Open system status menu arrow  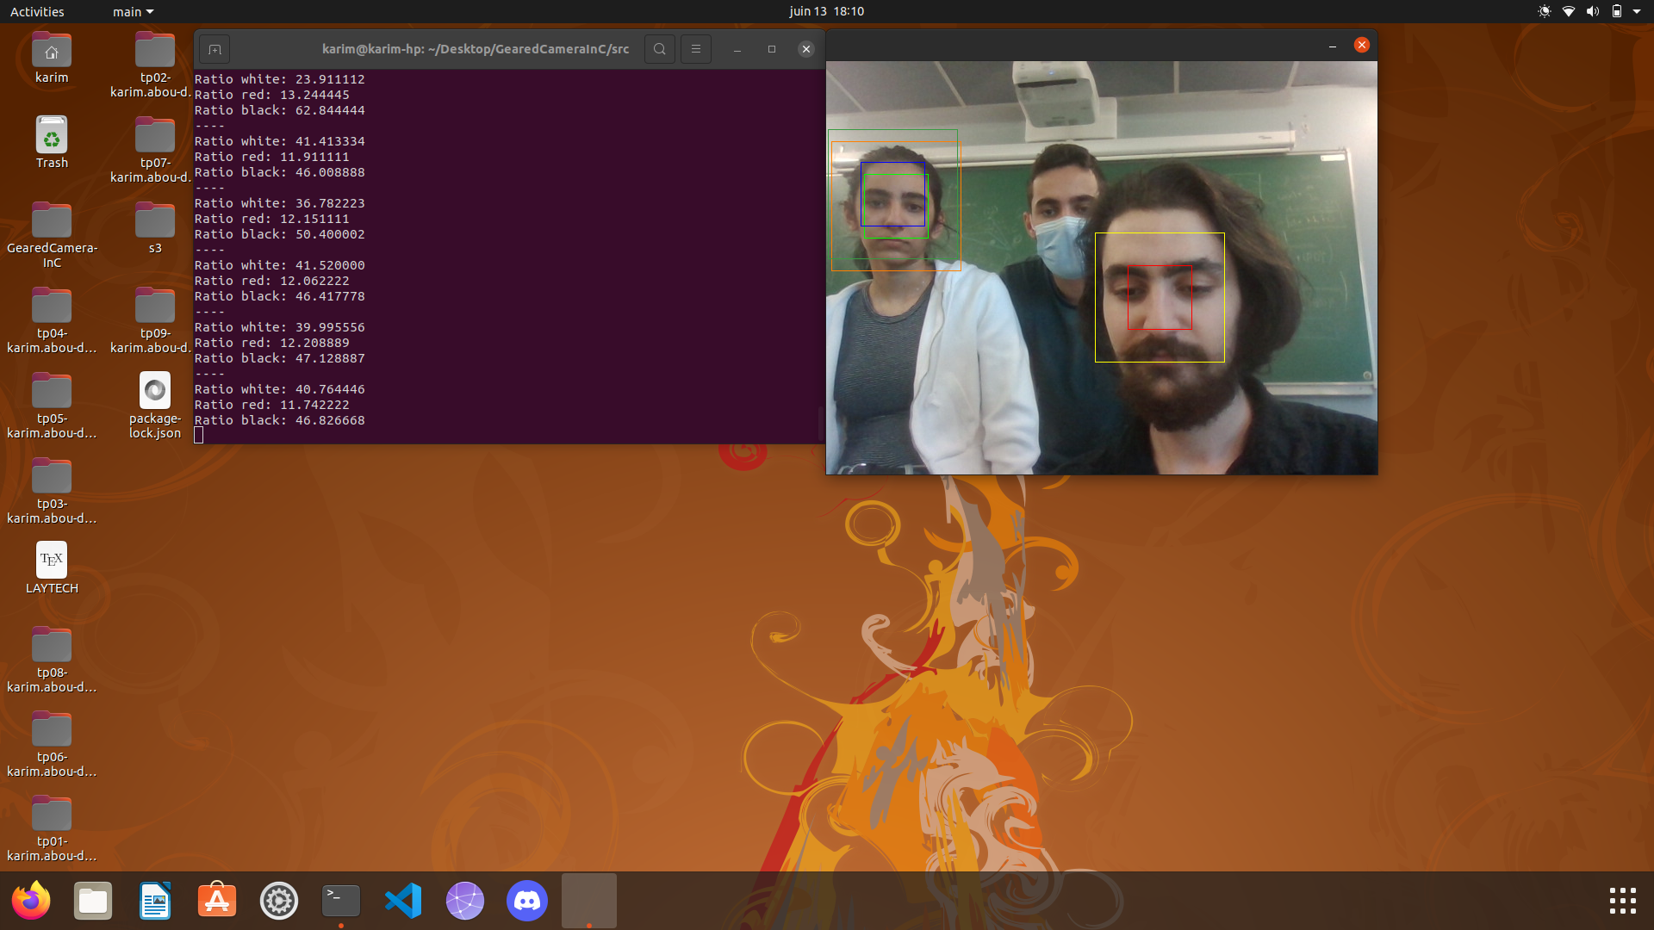click(x=1637, y=11)
